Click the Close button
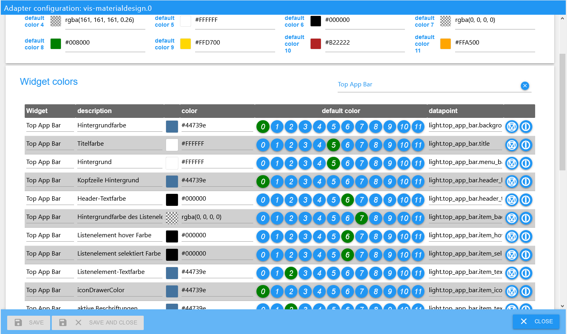Image resolution: width=567 pixels, height=334 pixels. (536, 322)
